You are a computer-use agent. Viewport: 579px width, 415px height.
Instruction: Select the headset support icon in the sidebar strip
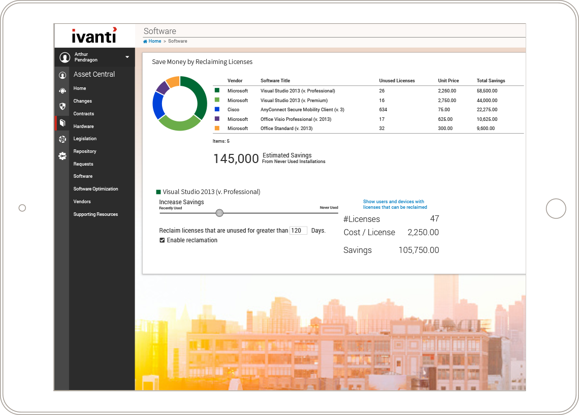click(x=62, y=91)
